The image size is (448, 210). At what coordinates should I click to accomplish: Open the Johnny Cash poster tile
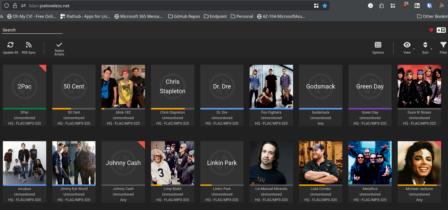click(x=123, y=163)
